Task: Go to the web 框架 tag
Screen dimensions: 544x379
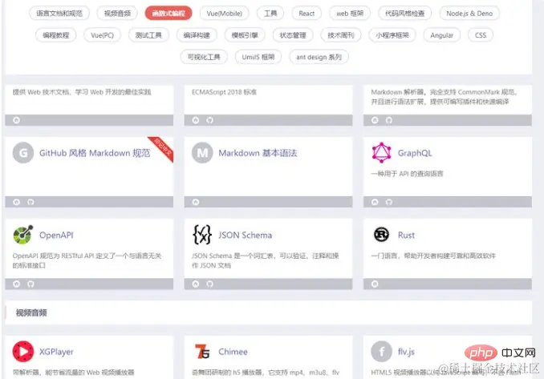Action: (x=350, y=13)
